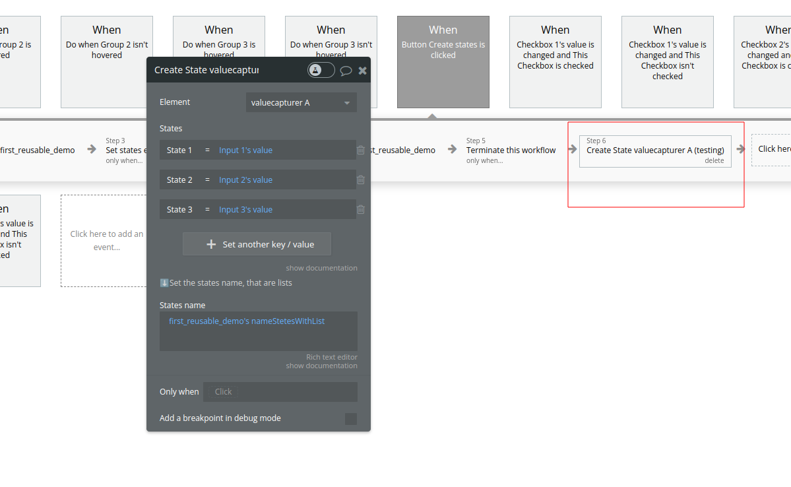Select event Do when Group 3 is hovered
This screenshot has height=487, width=791.
tap(219, 36)
